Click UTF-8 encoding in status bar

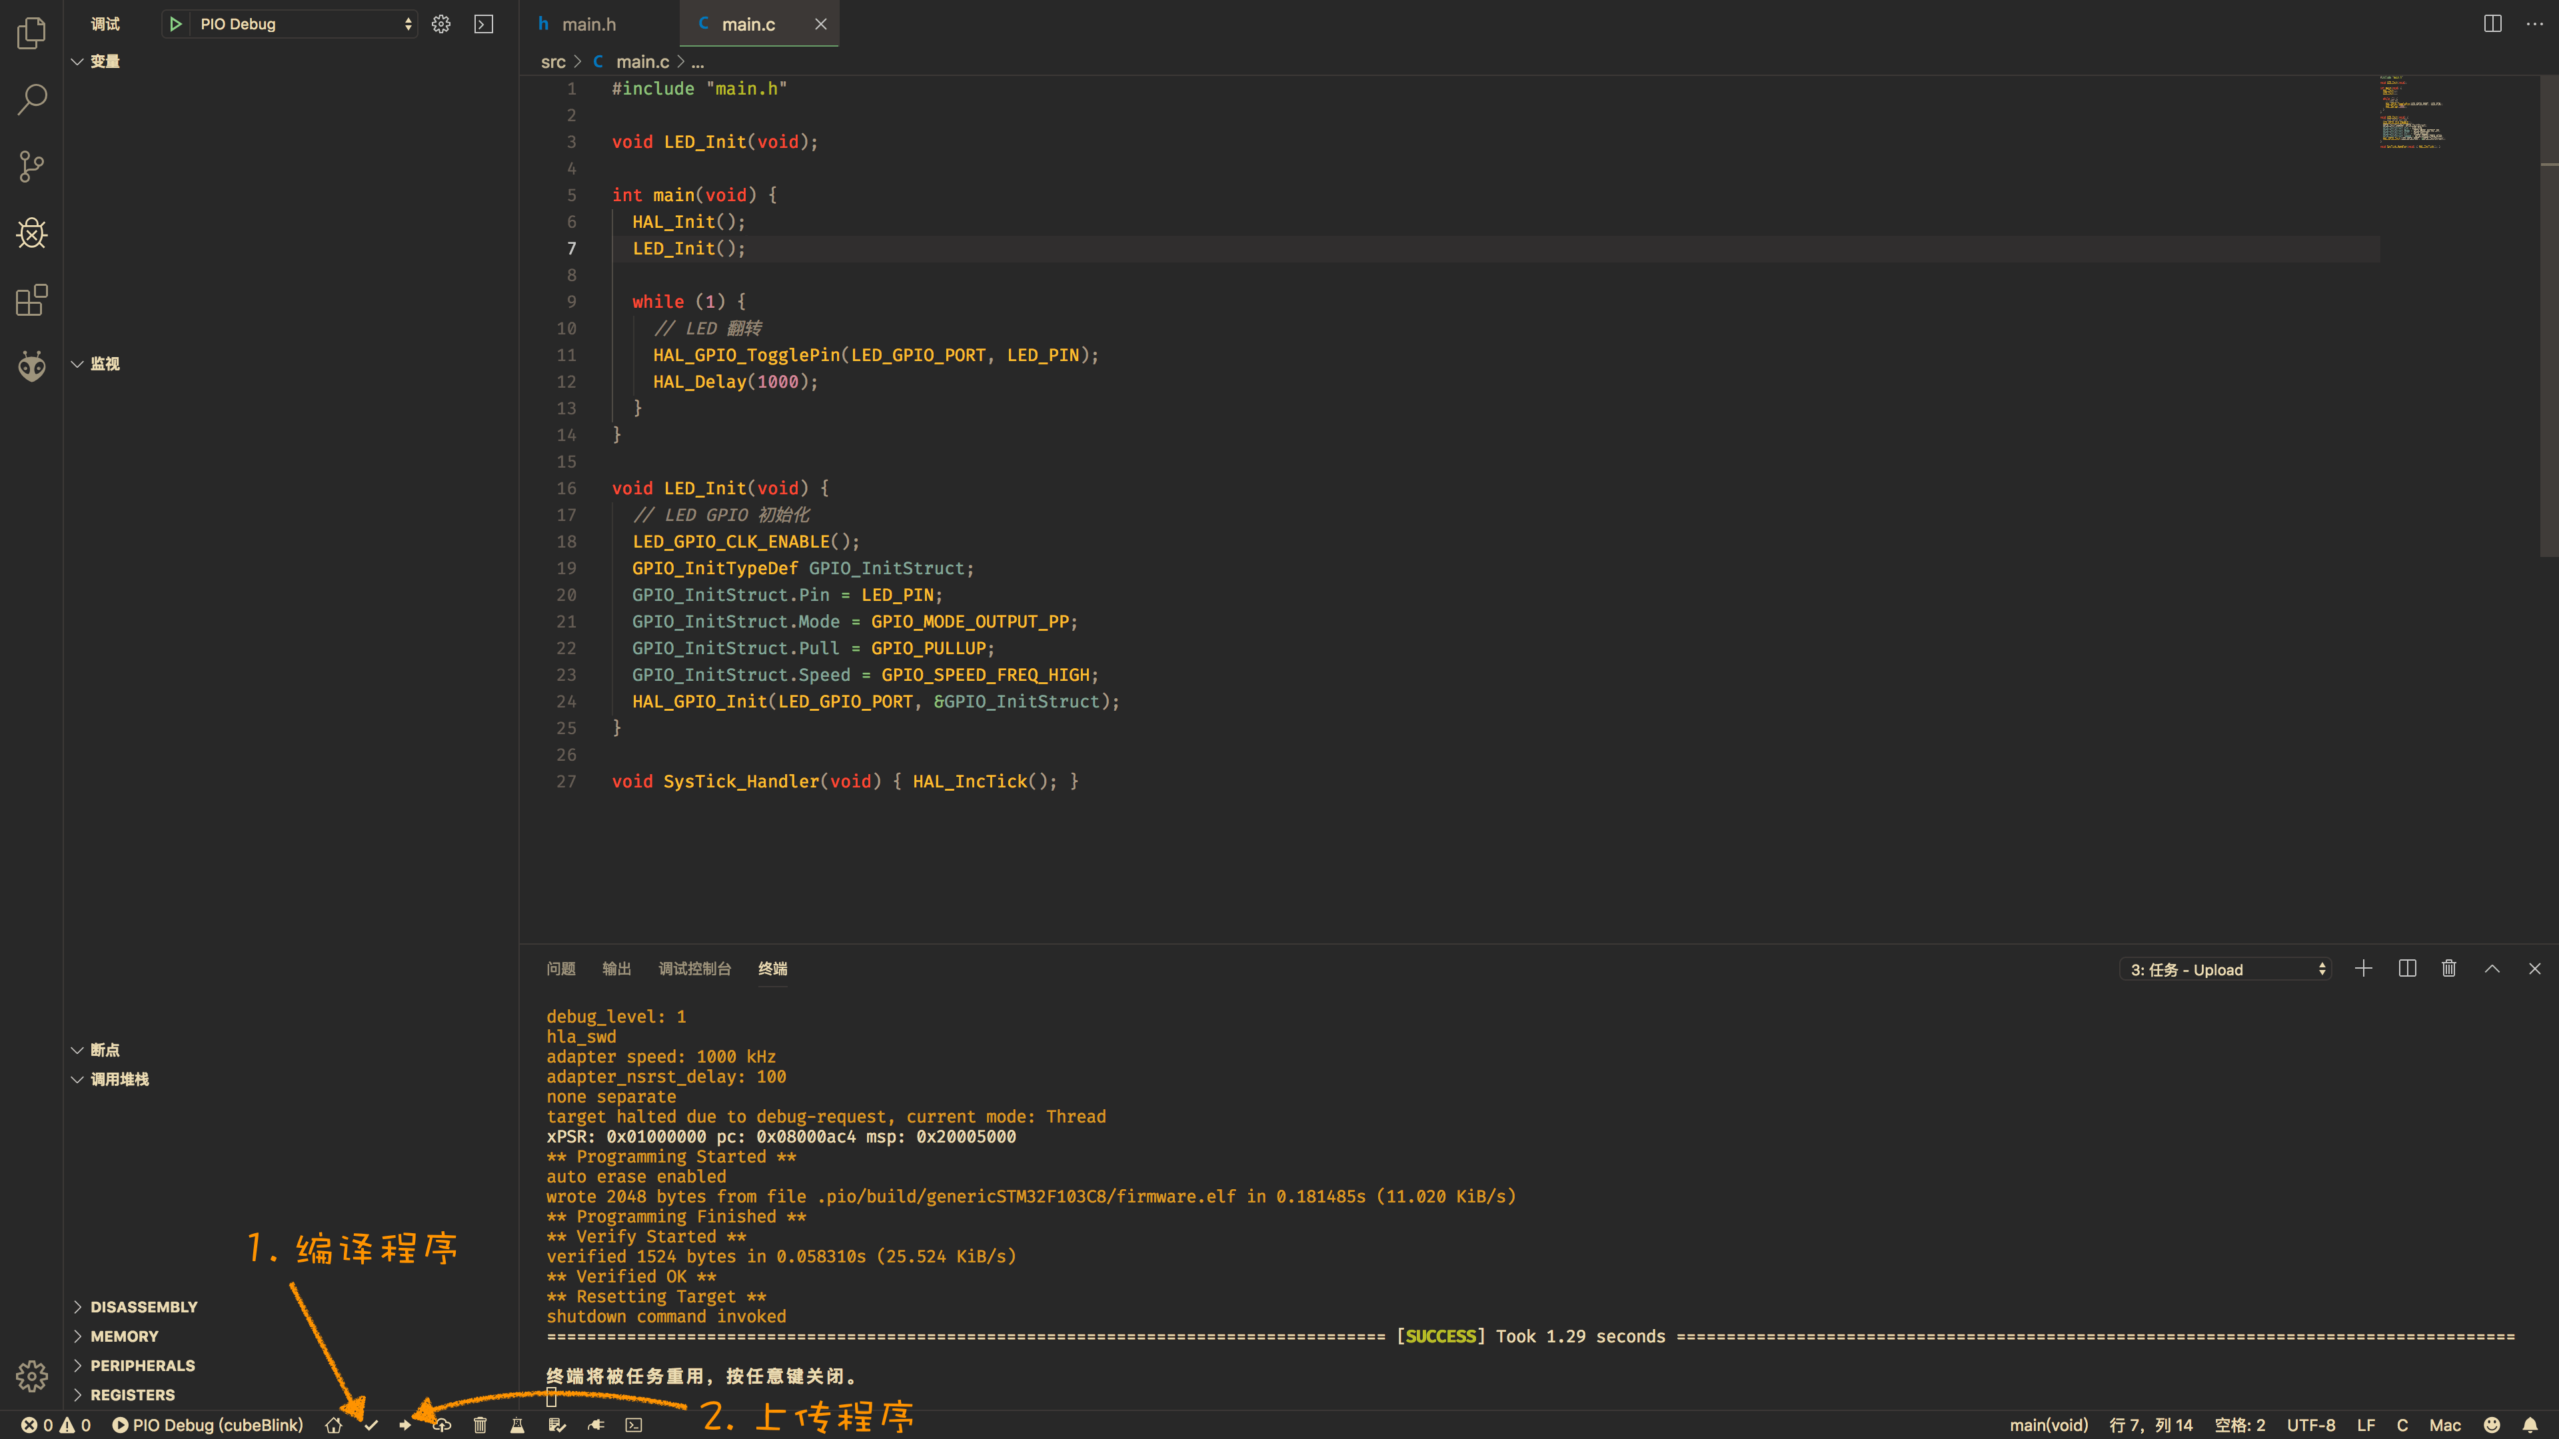coord(2310,1425)
